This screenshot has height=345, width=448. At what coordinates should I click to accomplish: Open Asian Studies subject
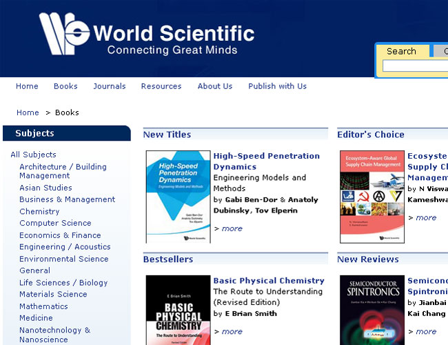pos(45,188)
